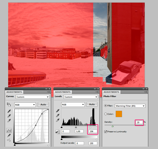
Task: Click the Output Levels field showing 255
Action: 93,143
